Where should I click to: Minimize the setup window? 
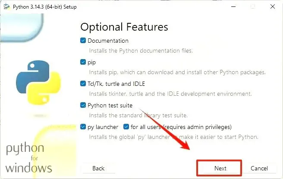click(233, 6)
